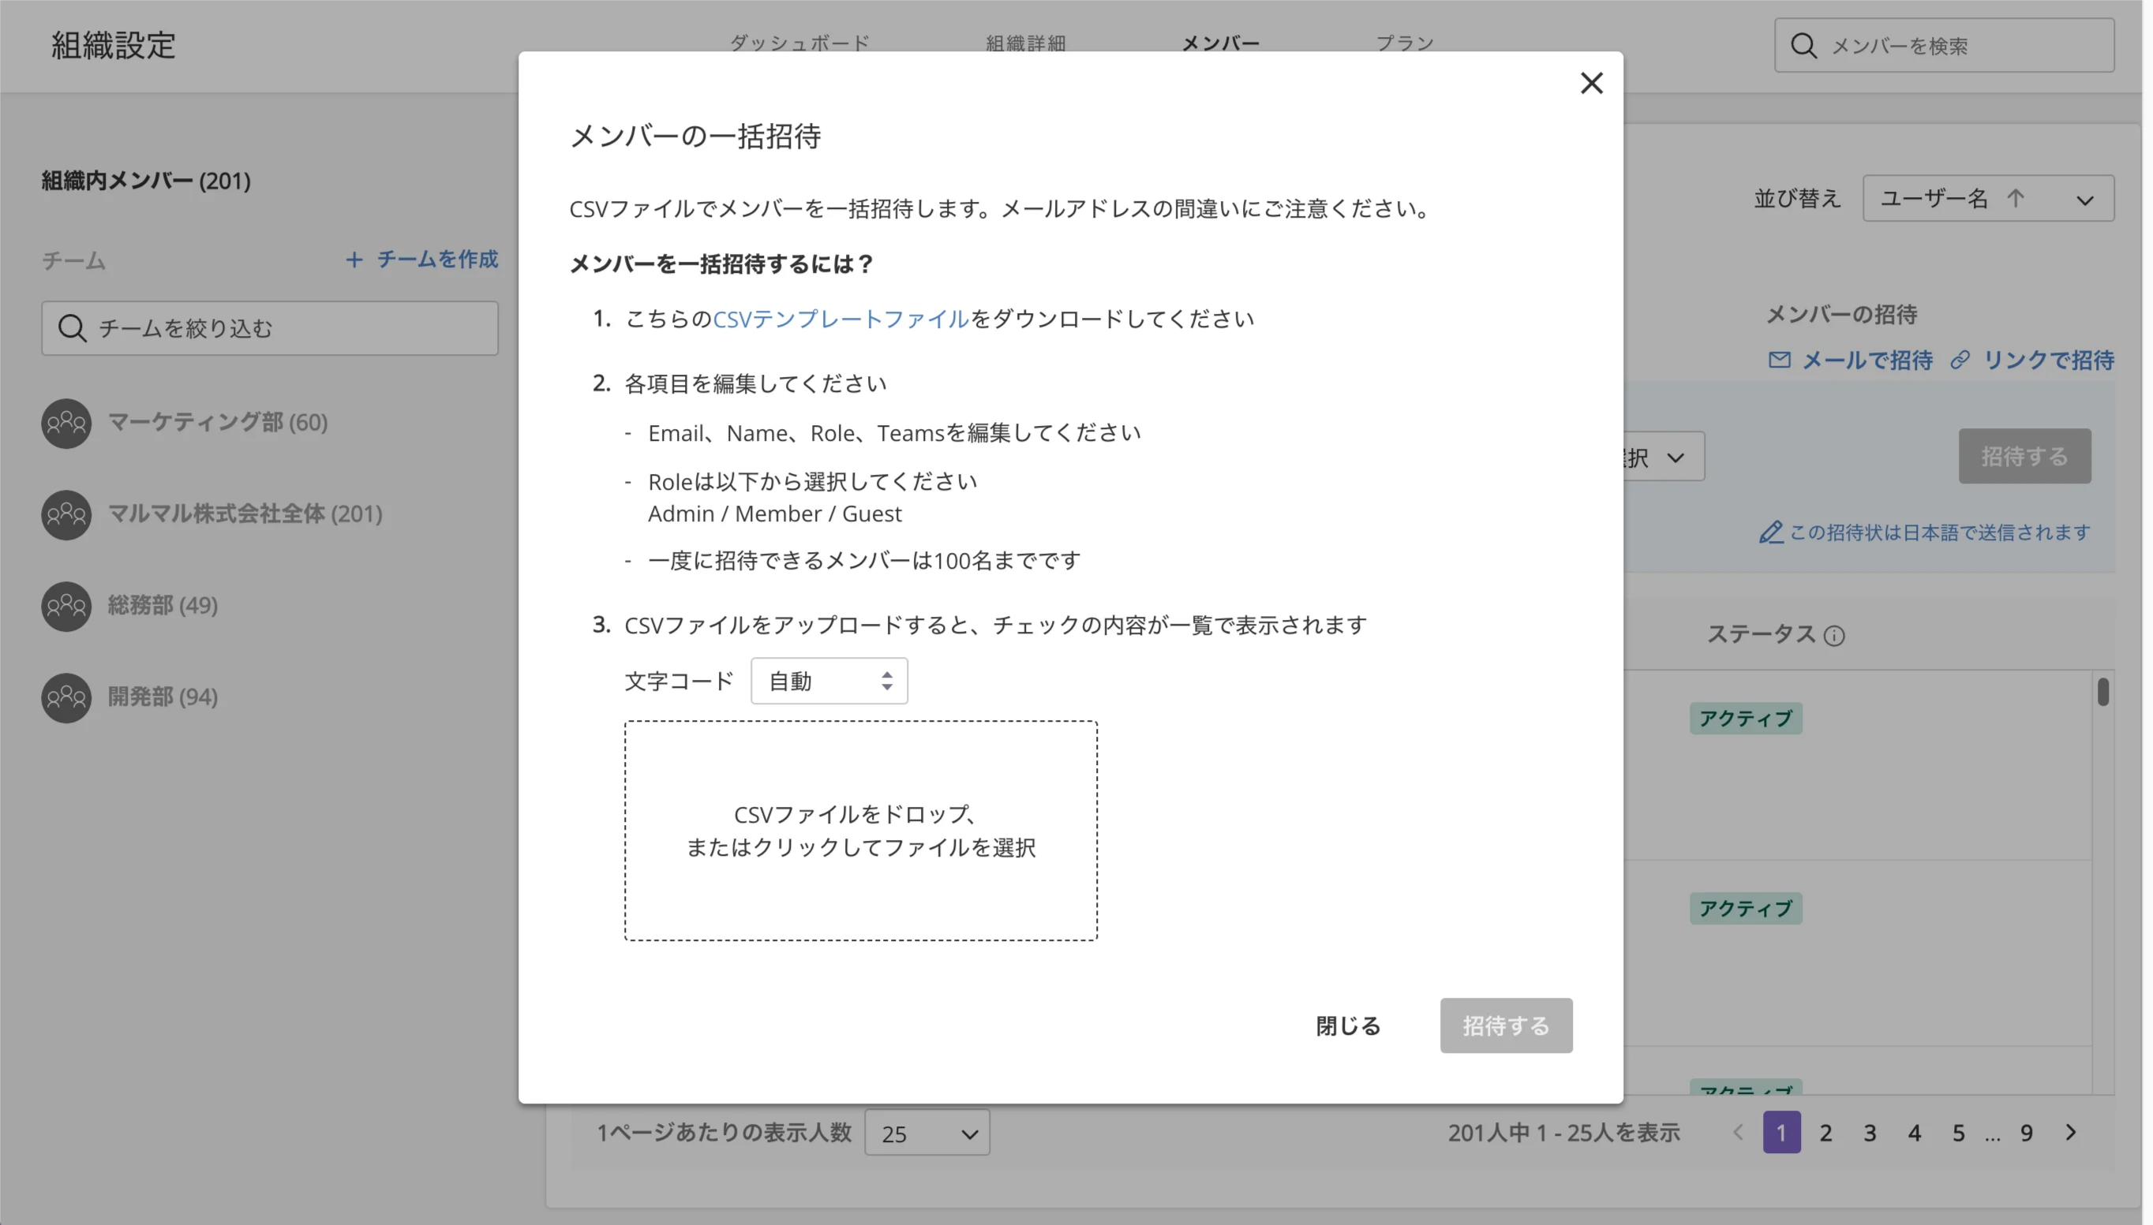The width and height of the screenshot is (2153, 1225).
Task: Go to page 3 in pagination
Action: click(x=1870, y=1133)
